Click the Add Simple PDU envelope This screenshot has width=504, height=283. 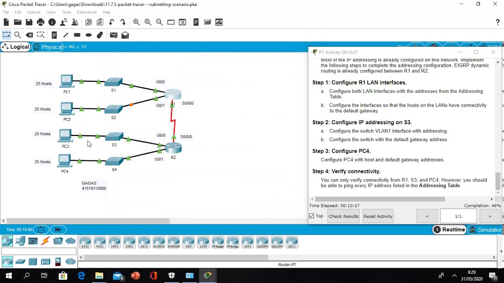114,35
